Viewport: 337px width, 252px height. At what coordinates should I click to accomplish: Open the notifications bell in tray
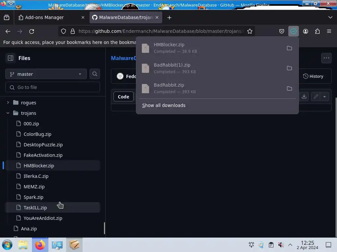pyautogui.click(x=251, y=245)
